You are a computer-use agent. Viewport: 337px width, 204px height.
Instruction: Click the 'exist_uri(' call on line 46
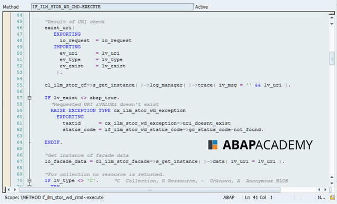tap(60, 28)
